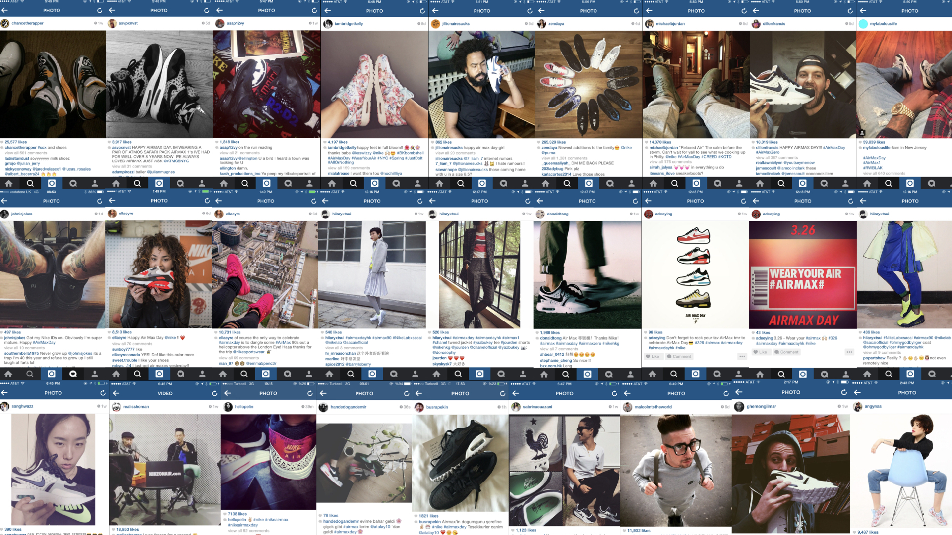Open adeeying's WEAR YOUR AIR #AIRMAX# image
The image size is (952, 535).
[x=803, y=275]
